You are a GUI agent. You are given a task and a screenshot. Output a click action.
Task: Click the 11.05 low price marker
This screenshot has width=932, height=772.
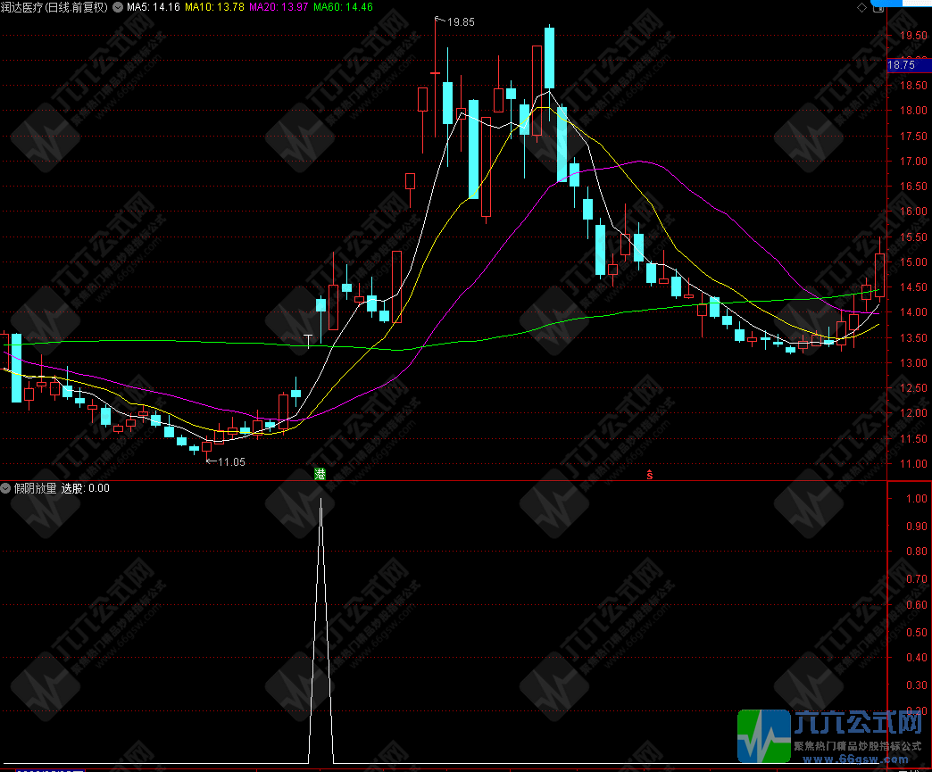(x=230, y=461)
